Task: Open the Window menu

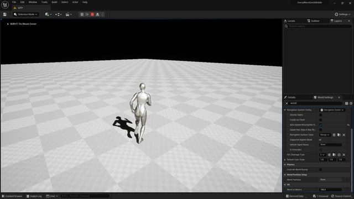Action: pyautogui.click(x=33, y=2)
